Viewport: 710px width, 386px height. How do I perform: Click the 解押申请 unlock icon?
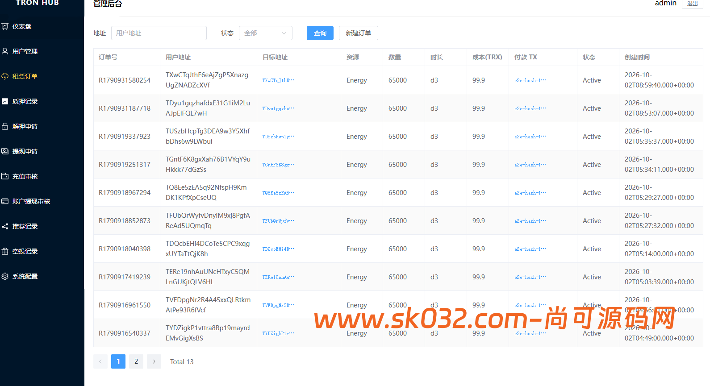click(5, 126)
